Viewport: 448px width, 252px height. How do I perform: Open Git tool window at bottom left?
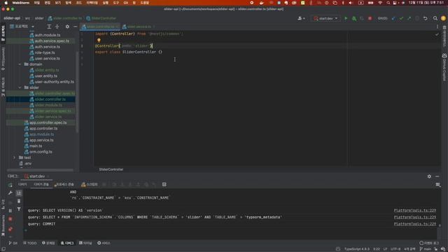(x=13, y=243)
